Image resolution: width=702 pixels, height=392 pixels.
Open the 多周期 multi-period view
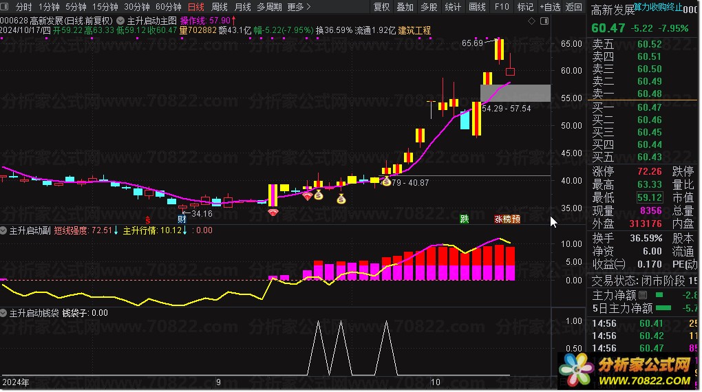tap(270, 7)
